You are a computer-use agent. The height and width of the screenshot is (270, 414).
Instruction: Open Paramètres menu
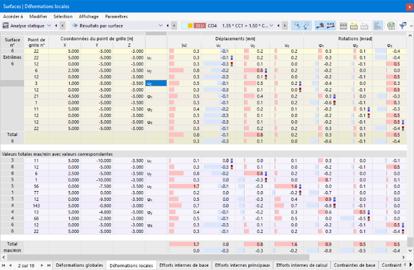117,16
